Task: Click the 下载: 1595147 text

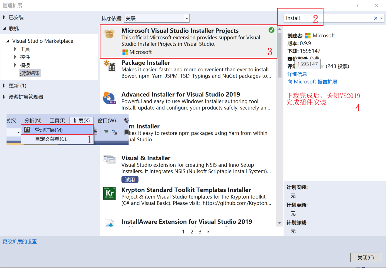Action: click(304, 51)
